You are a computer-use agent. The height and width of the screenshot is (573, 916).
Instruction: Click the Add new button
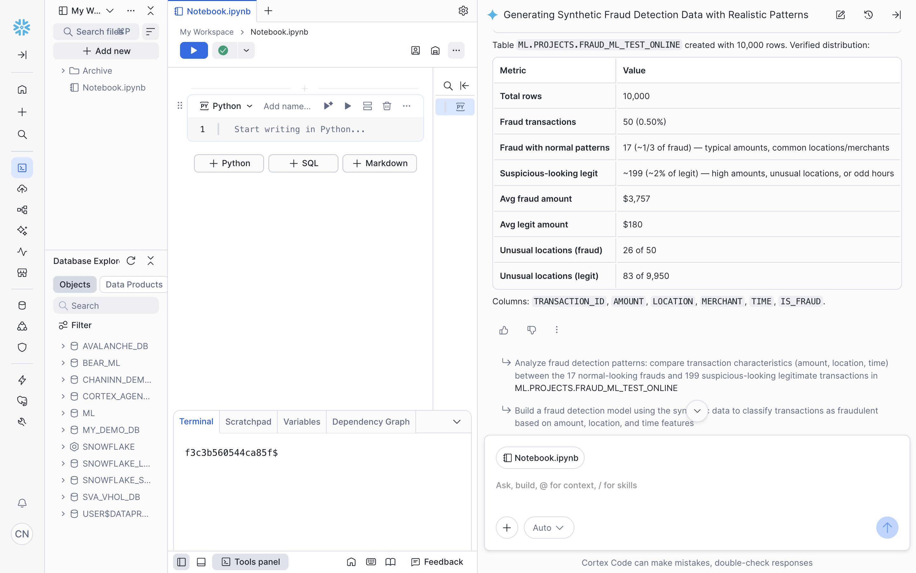coord(106,51)
